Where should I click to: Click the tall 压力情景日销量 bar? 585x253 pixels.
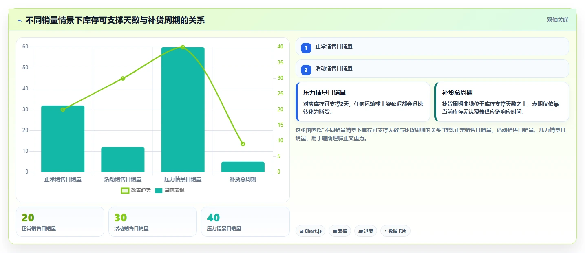point(183,110)
